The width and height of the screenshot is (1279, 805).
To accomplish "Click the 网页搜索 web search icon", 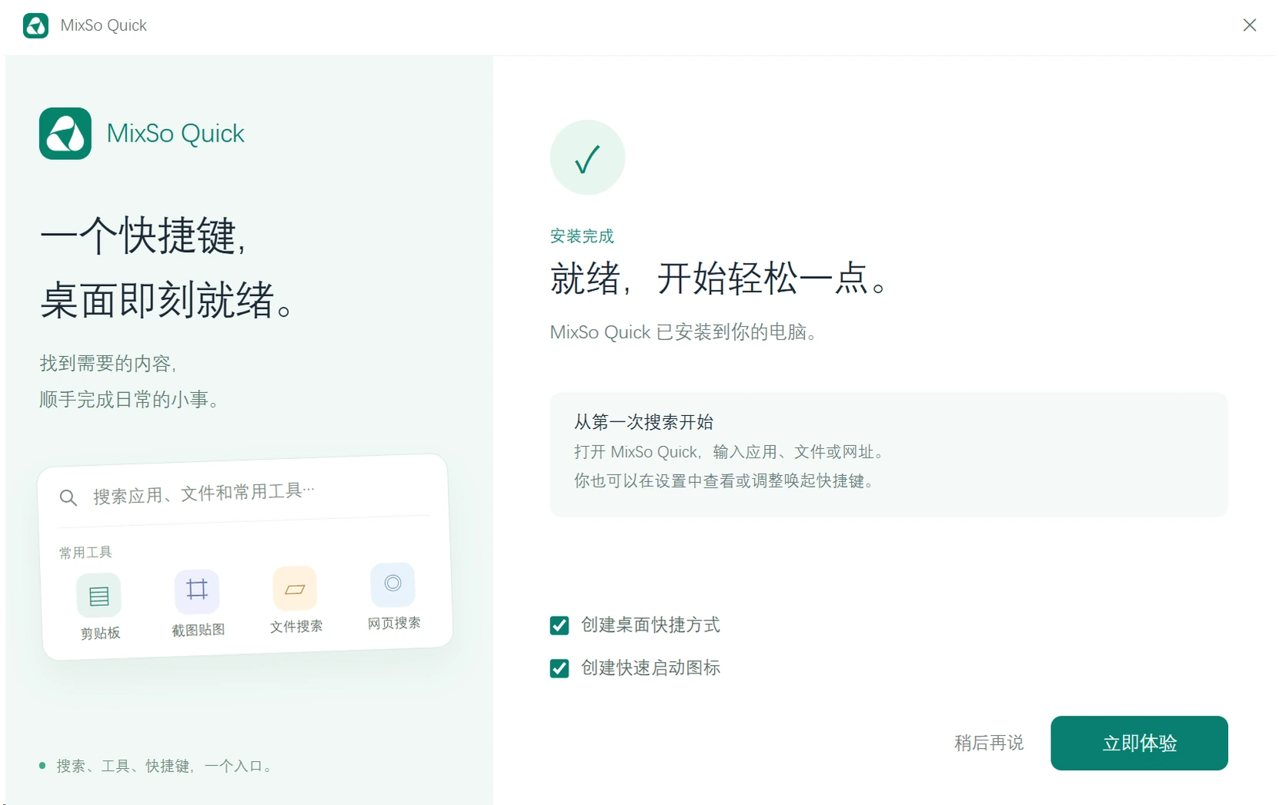I will (392, 584).
